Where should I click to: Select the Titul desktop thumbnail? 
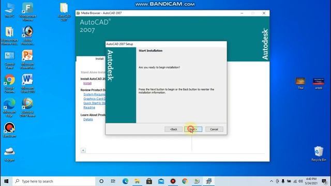point(300,83)
